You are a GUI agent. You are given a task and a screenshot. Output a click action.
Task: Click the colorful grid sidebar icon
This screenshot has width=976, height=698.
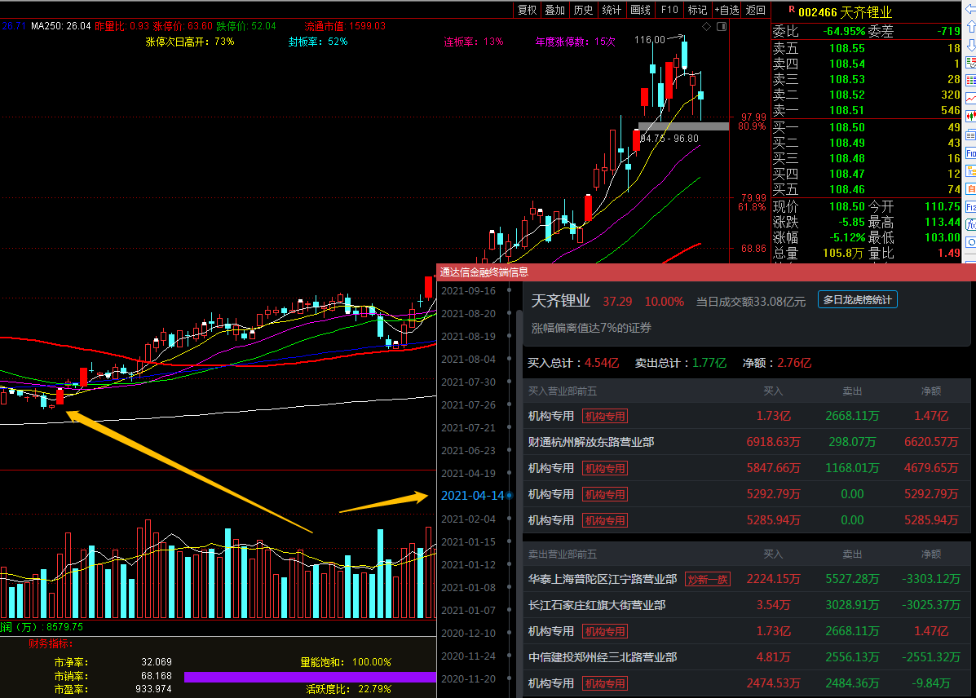tap(970, 80)
